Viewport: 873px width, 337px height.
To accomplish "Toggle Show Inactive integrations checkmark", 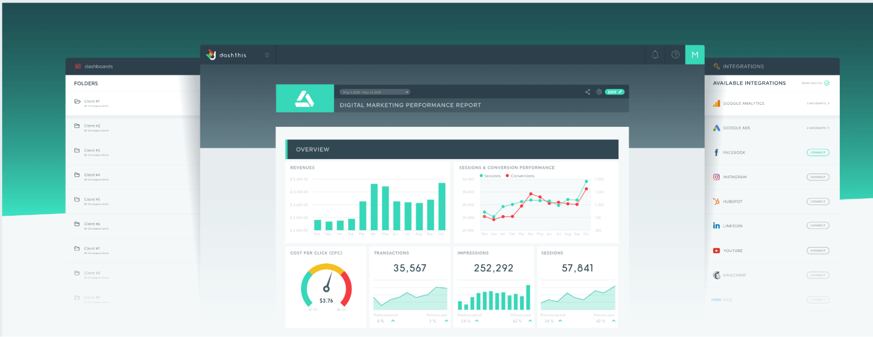I will [x=827, y=83].
